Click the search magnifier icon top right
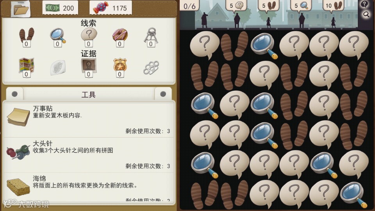The image size is (375, 211). tap(366, 14)
